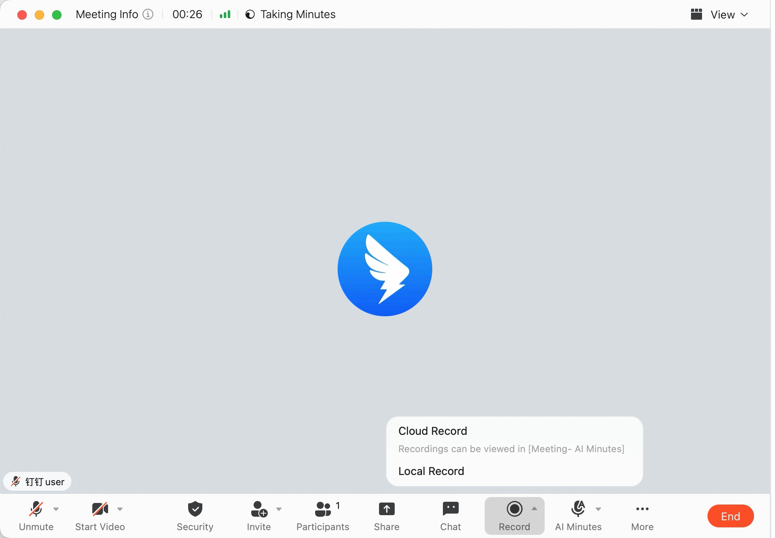This screenshot has width=775, height=538.
Task: Click the Invite person icon
Action: (259, 509)
